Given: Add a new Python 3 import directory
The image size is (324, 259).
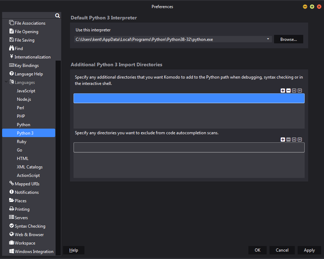Looking at the screenshot, I should click(x=283, y=91).
